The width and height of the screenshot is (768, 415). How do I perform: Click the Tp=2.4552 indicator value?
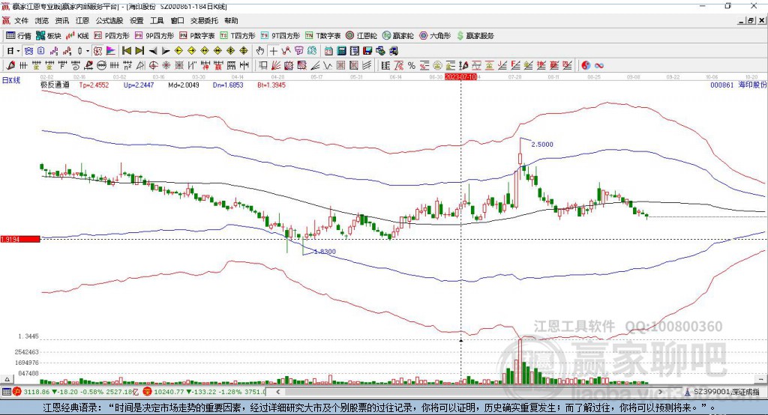pos(94,85)
